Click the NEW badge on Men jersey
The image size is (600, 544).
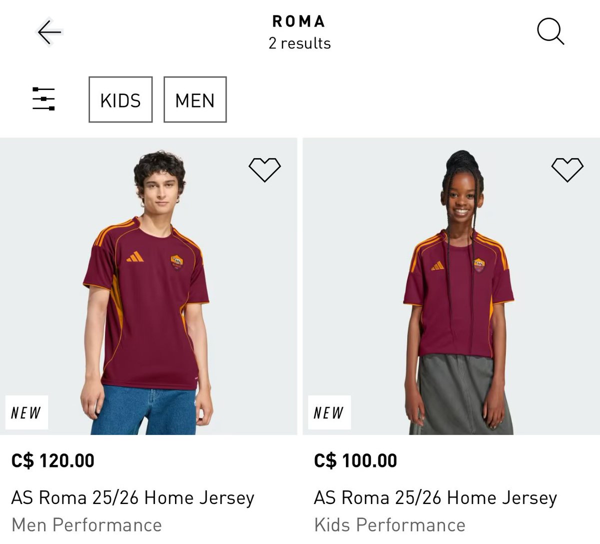point(26,412)
